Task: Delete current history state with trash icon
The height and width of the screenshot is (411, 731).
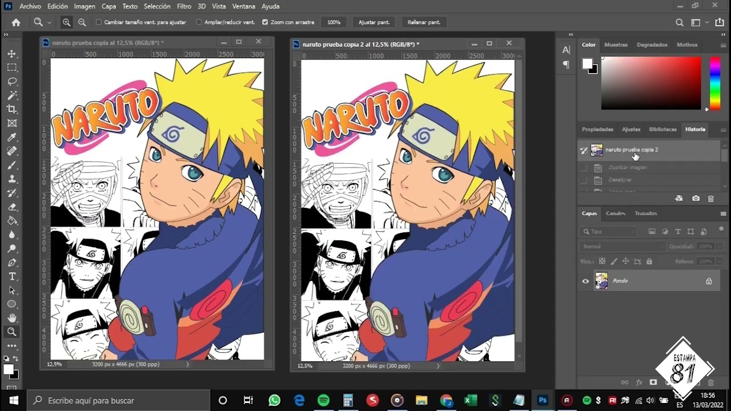Action: click(711, 198)
